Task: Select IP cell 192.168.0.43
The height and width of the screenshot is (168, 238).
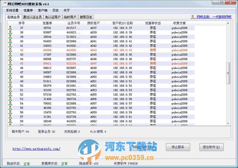Action: coord(123,50)
